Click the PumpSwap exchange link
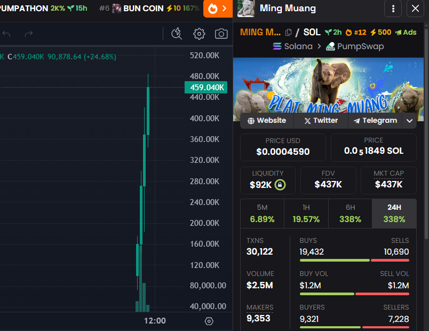 click(x=355, y=46)
